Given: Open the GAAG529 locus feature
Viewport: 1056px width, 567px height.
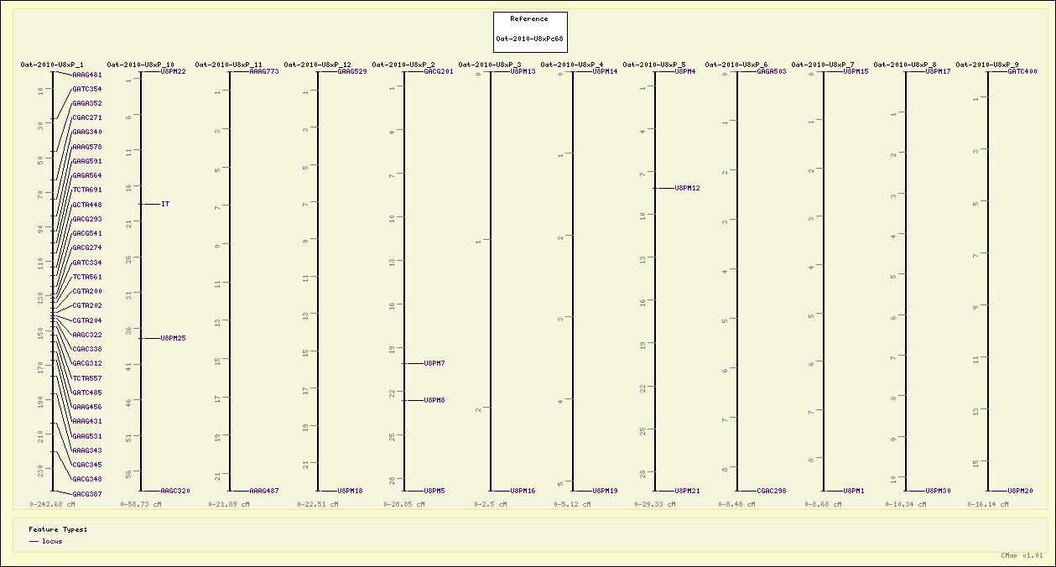Looking at the screenshot, I should click(x=352, y=72).
